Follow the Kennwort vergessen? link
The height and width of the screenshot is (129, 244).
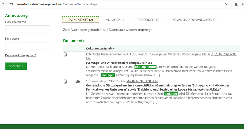[x=20, y=55]
